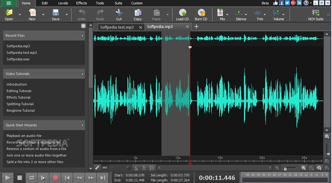Open the Effects menu tab
This screenshot has height=183, width=332.
(x=82, y=3)
